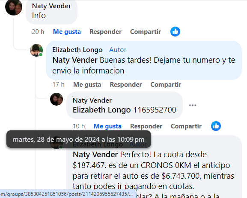Open the 10 h timestamp link

(x=79, y=126)
